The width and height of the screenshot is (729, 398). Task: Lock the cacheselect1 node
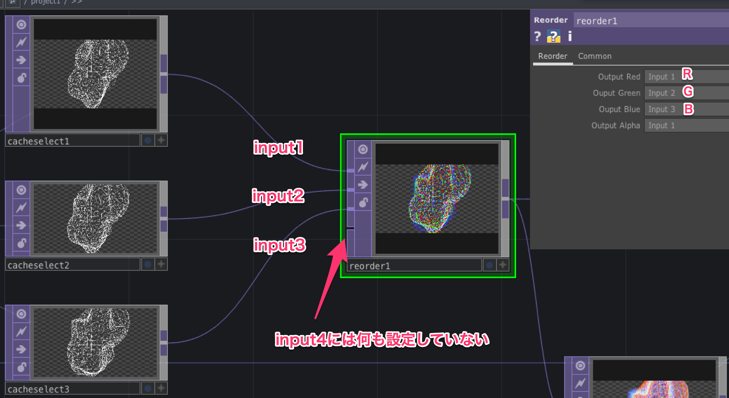click(x=22, y=78)
